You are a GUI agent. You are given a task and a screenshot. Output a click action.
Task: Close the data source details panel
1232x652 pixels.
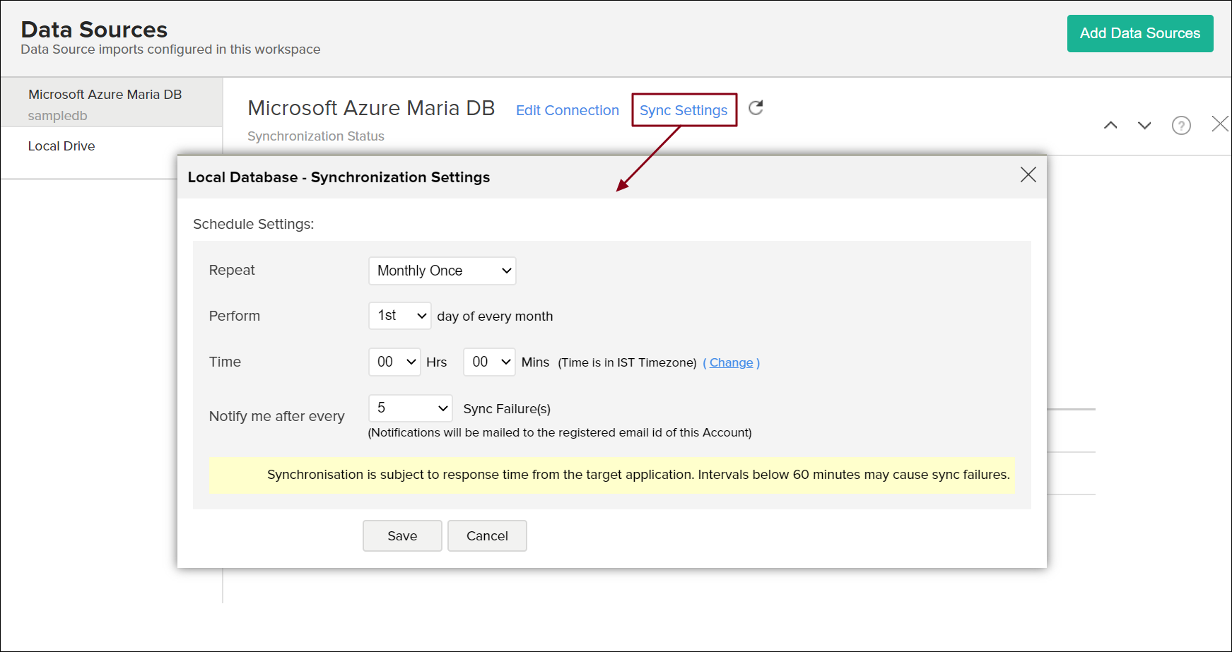coord(1219,124)
